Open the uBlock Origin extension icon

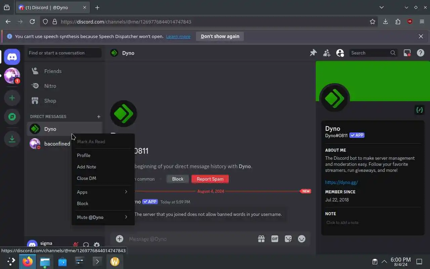tap(410, 22)
